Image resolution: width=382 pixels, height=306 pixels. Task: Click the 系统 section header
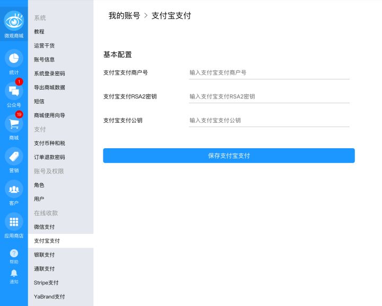tap(40, 18)
